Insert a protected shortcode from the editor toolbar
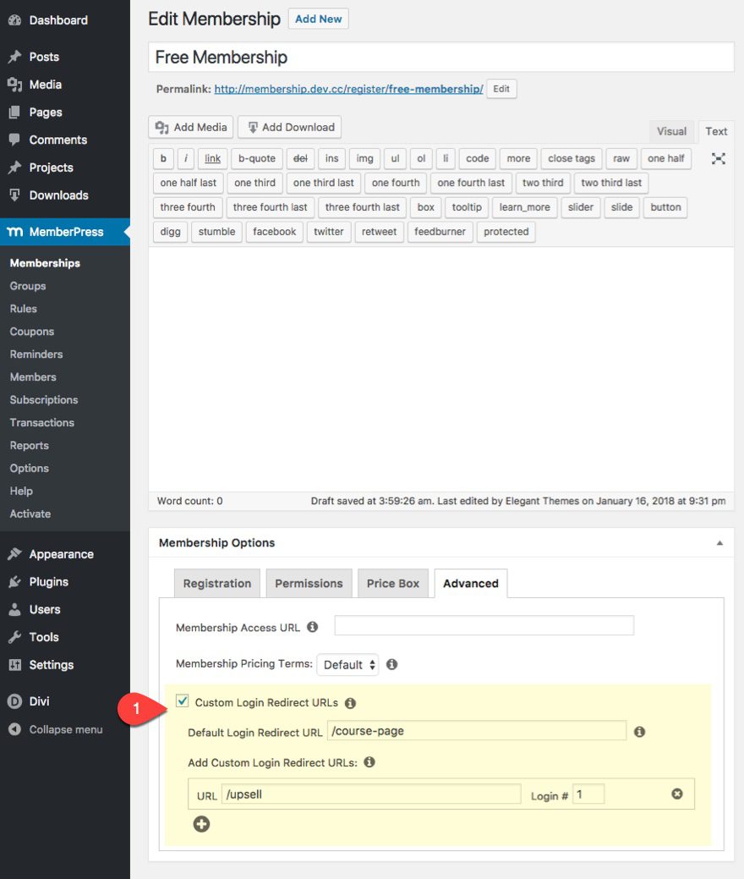Screen dimensions: 744x879 [506, 231]
